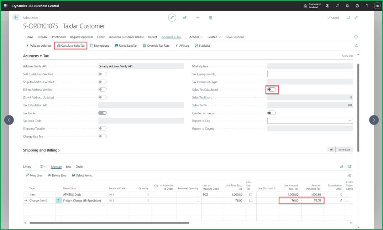The image size is (383, 230).
Task: Maximize the Lines part with expand icon
Action: tap(349, 167)
